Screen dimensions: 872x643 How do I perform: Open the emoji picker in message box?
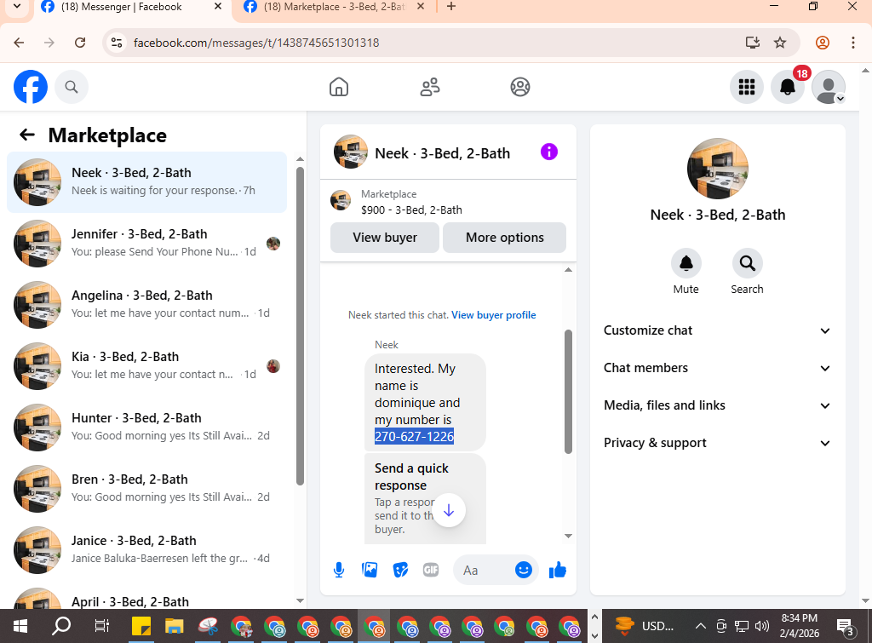(x=524, y=570)
